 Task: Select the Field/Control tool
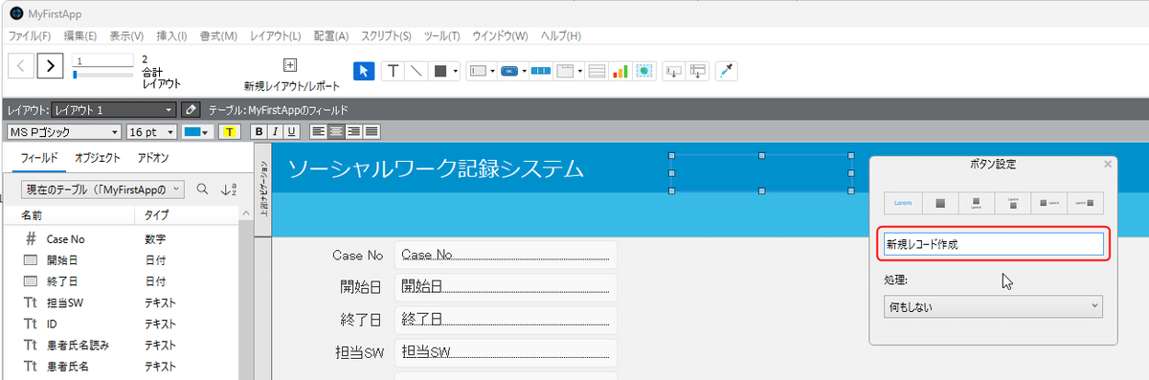pos(477,71)
